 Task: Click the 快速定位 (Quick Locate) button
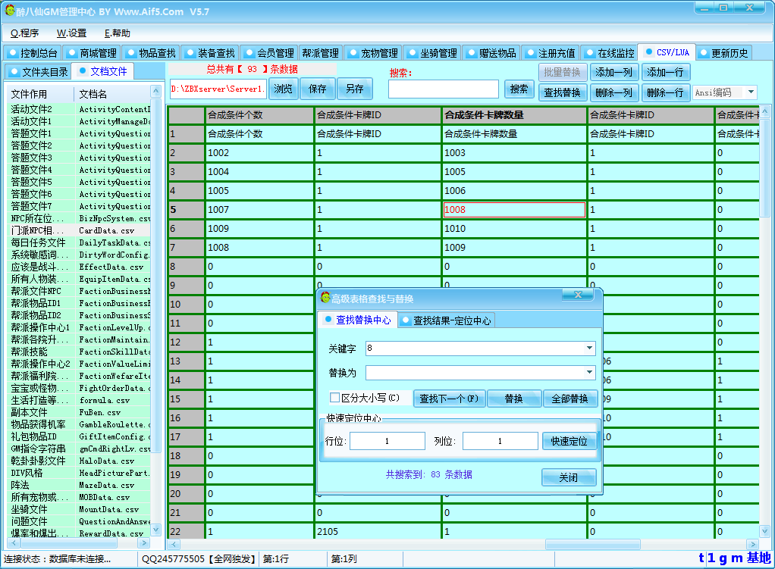[569, 441]
